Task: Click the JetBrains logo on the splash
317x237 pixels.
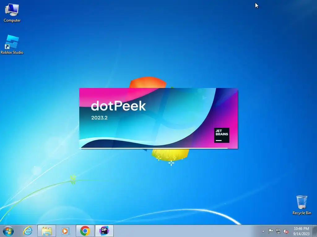Action: tap(222, 135)
